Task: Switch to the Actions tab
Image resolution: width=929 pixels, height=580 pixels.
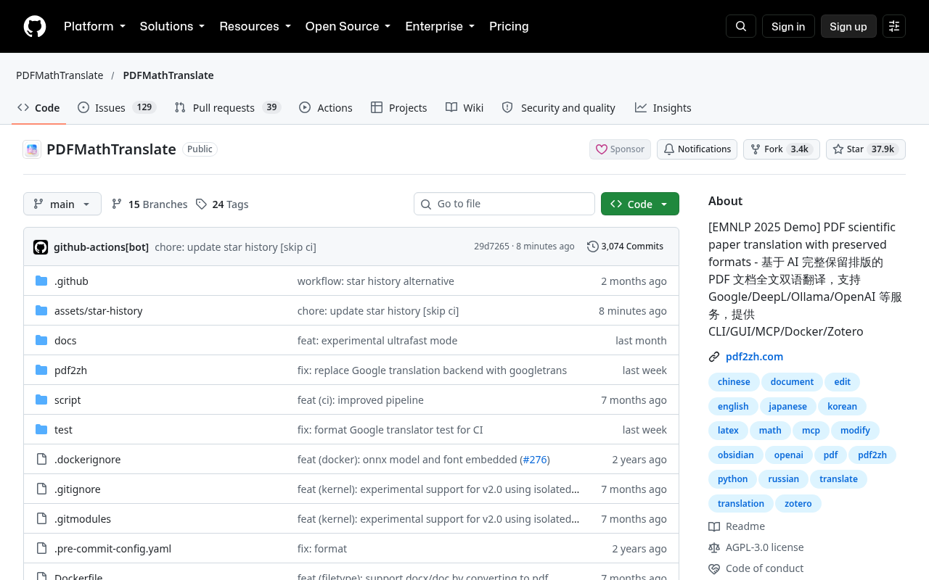Action: click(326, 107)
